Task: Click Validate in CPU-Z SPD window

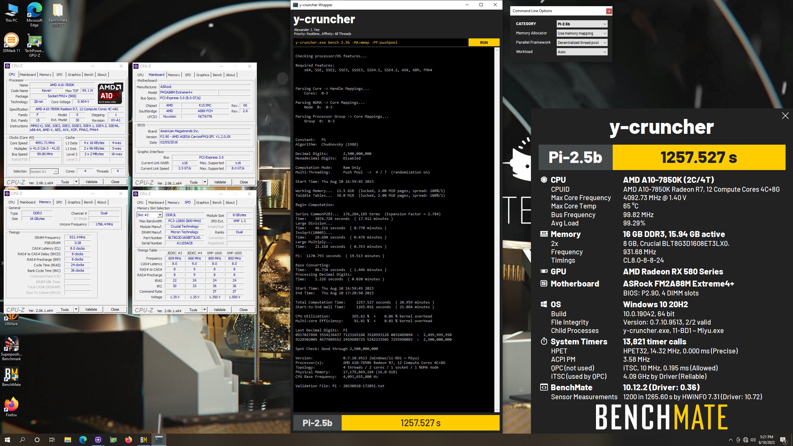Action: (x=220, y=310)
